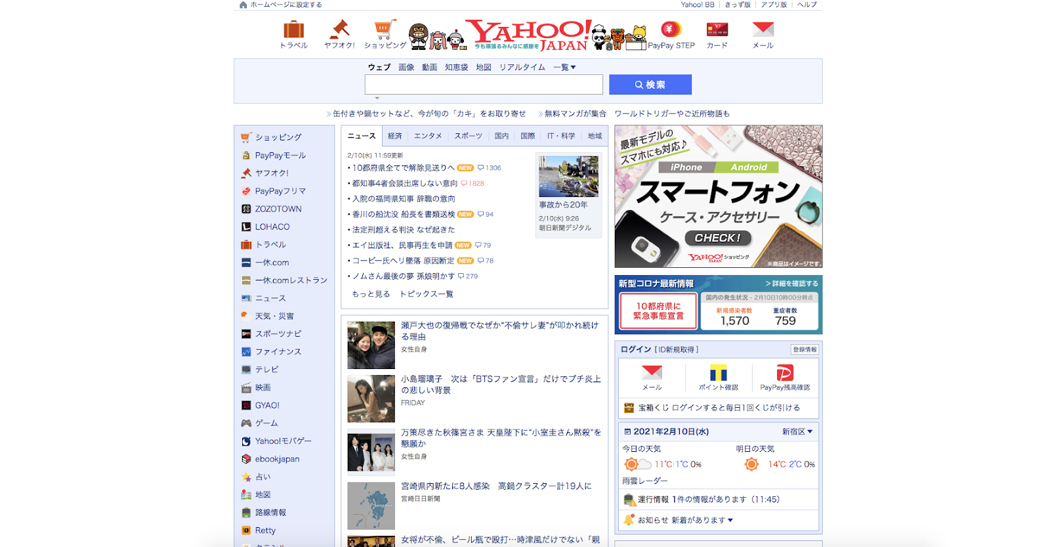Open the search suggestions arrow below search box

pyautogui.click(x=377, y=98)
